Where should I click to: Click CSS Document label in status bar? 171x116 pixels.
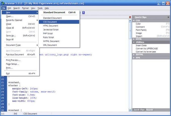(30, 114)
